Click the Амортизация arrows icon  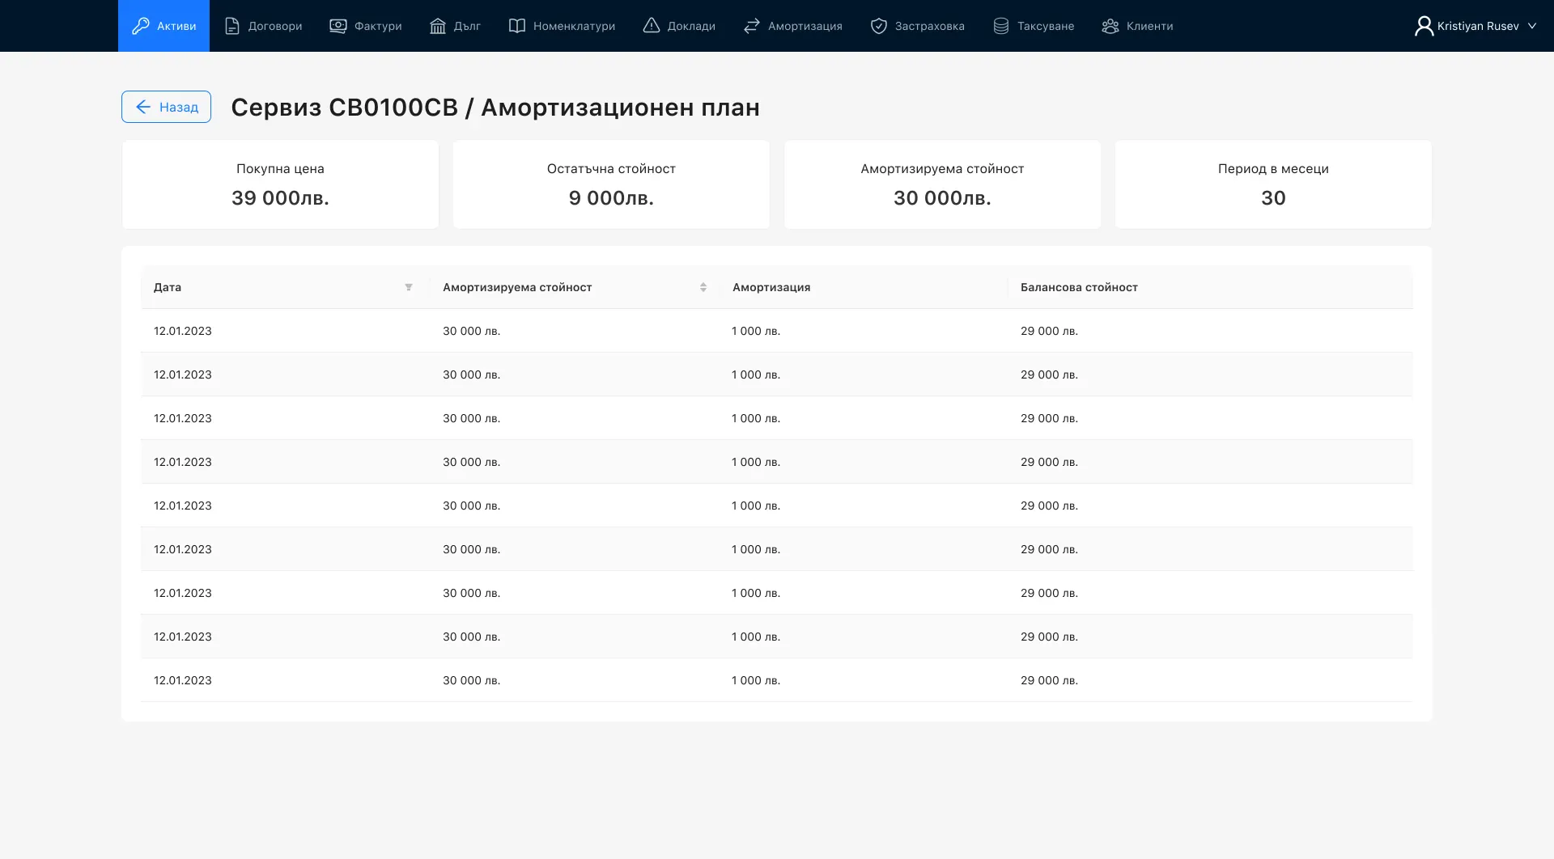[x=752, y=26]
